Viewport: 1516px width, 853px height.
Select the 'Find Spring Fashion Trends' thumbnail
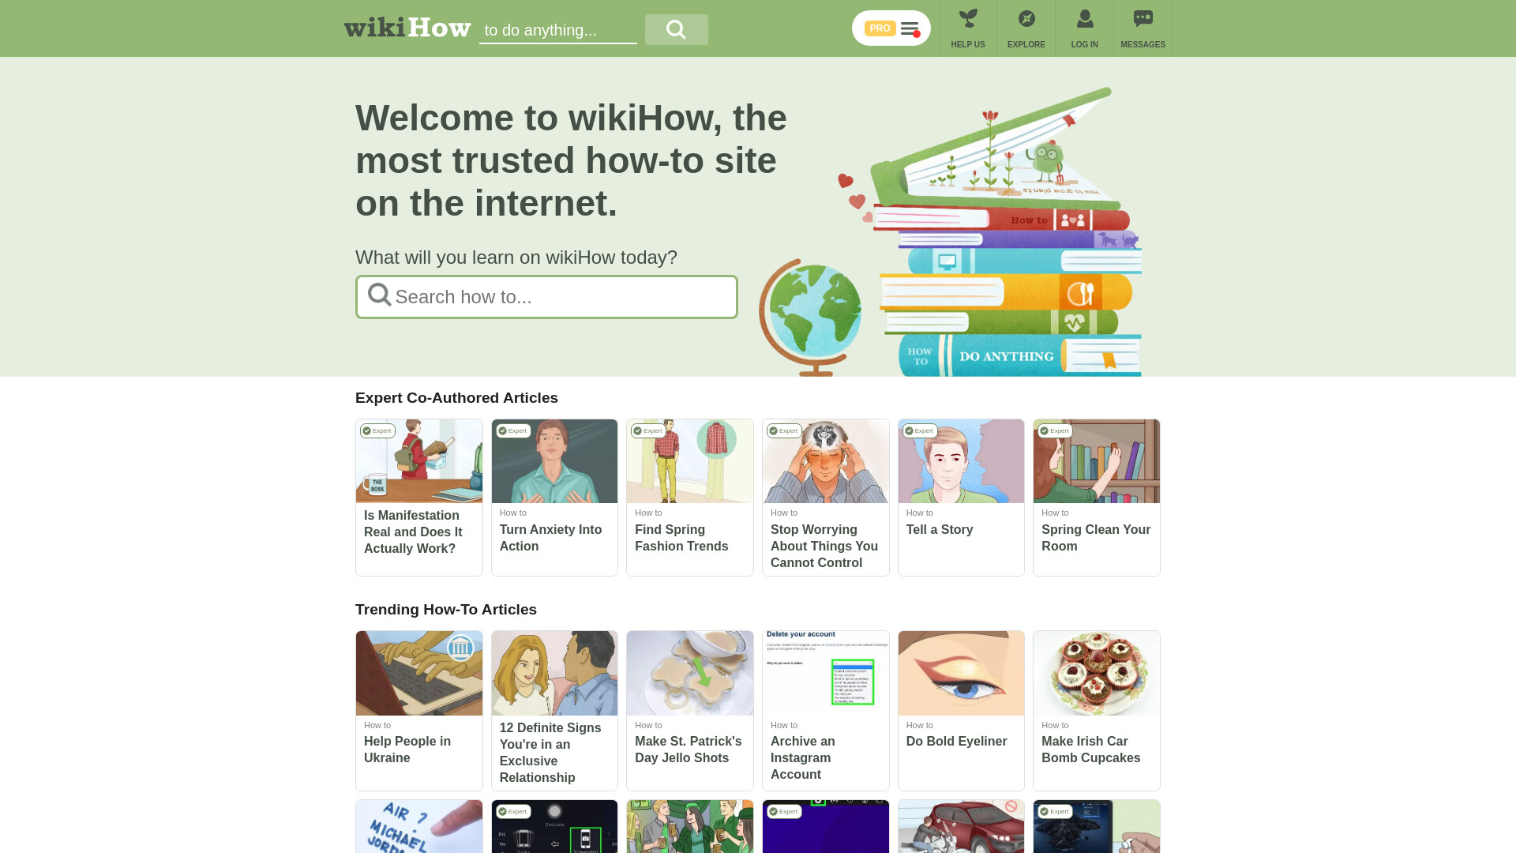690,461
